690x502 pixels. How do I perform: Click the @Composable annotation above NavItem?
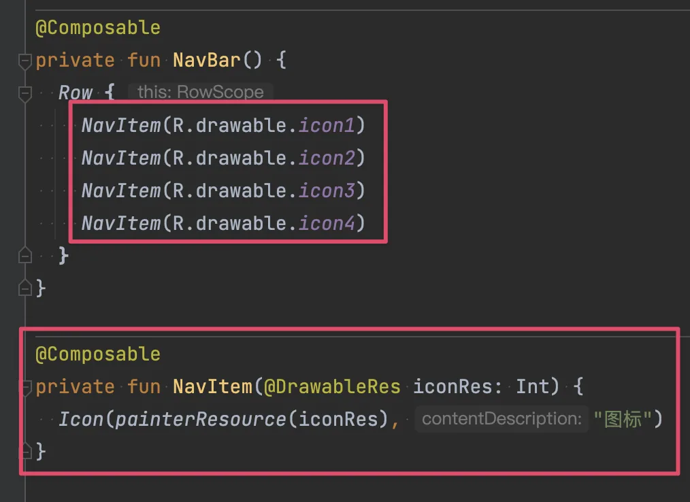pyautogui.click(x=98, y=354)
